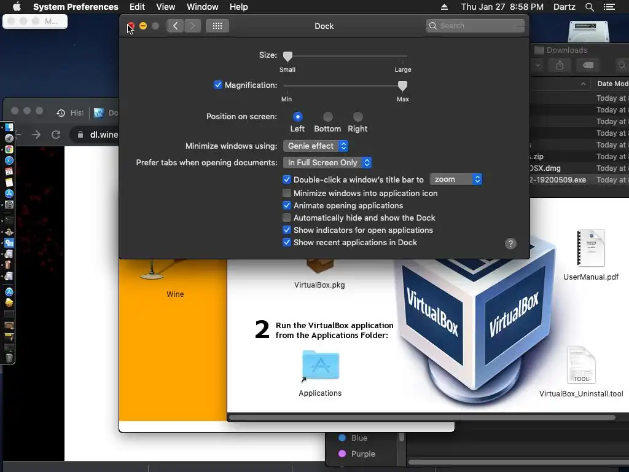The width and height of the screenshot is (629, 472).
Task: Click sort chevron in Downloads column header
Action: (583, 84)
